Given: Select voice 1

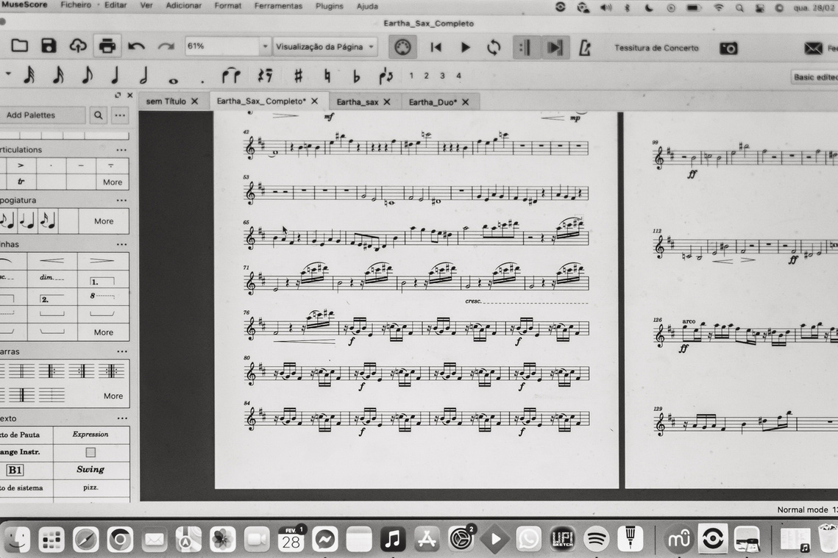Looking at the screenshot, I should [x=411, y=76].
